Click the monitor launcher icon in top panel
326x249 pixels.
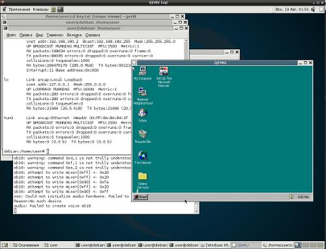click(x=60, y=9)
